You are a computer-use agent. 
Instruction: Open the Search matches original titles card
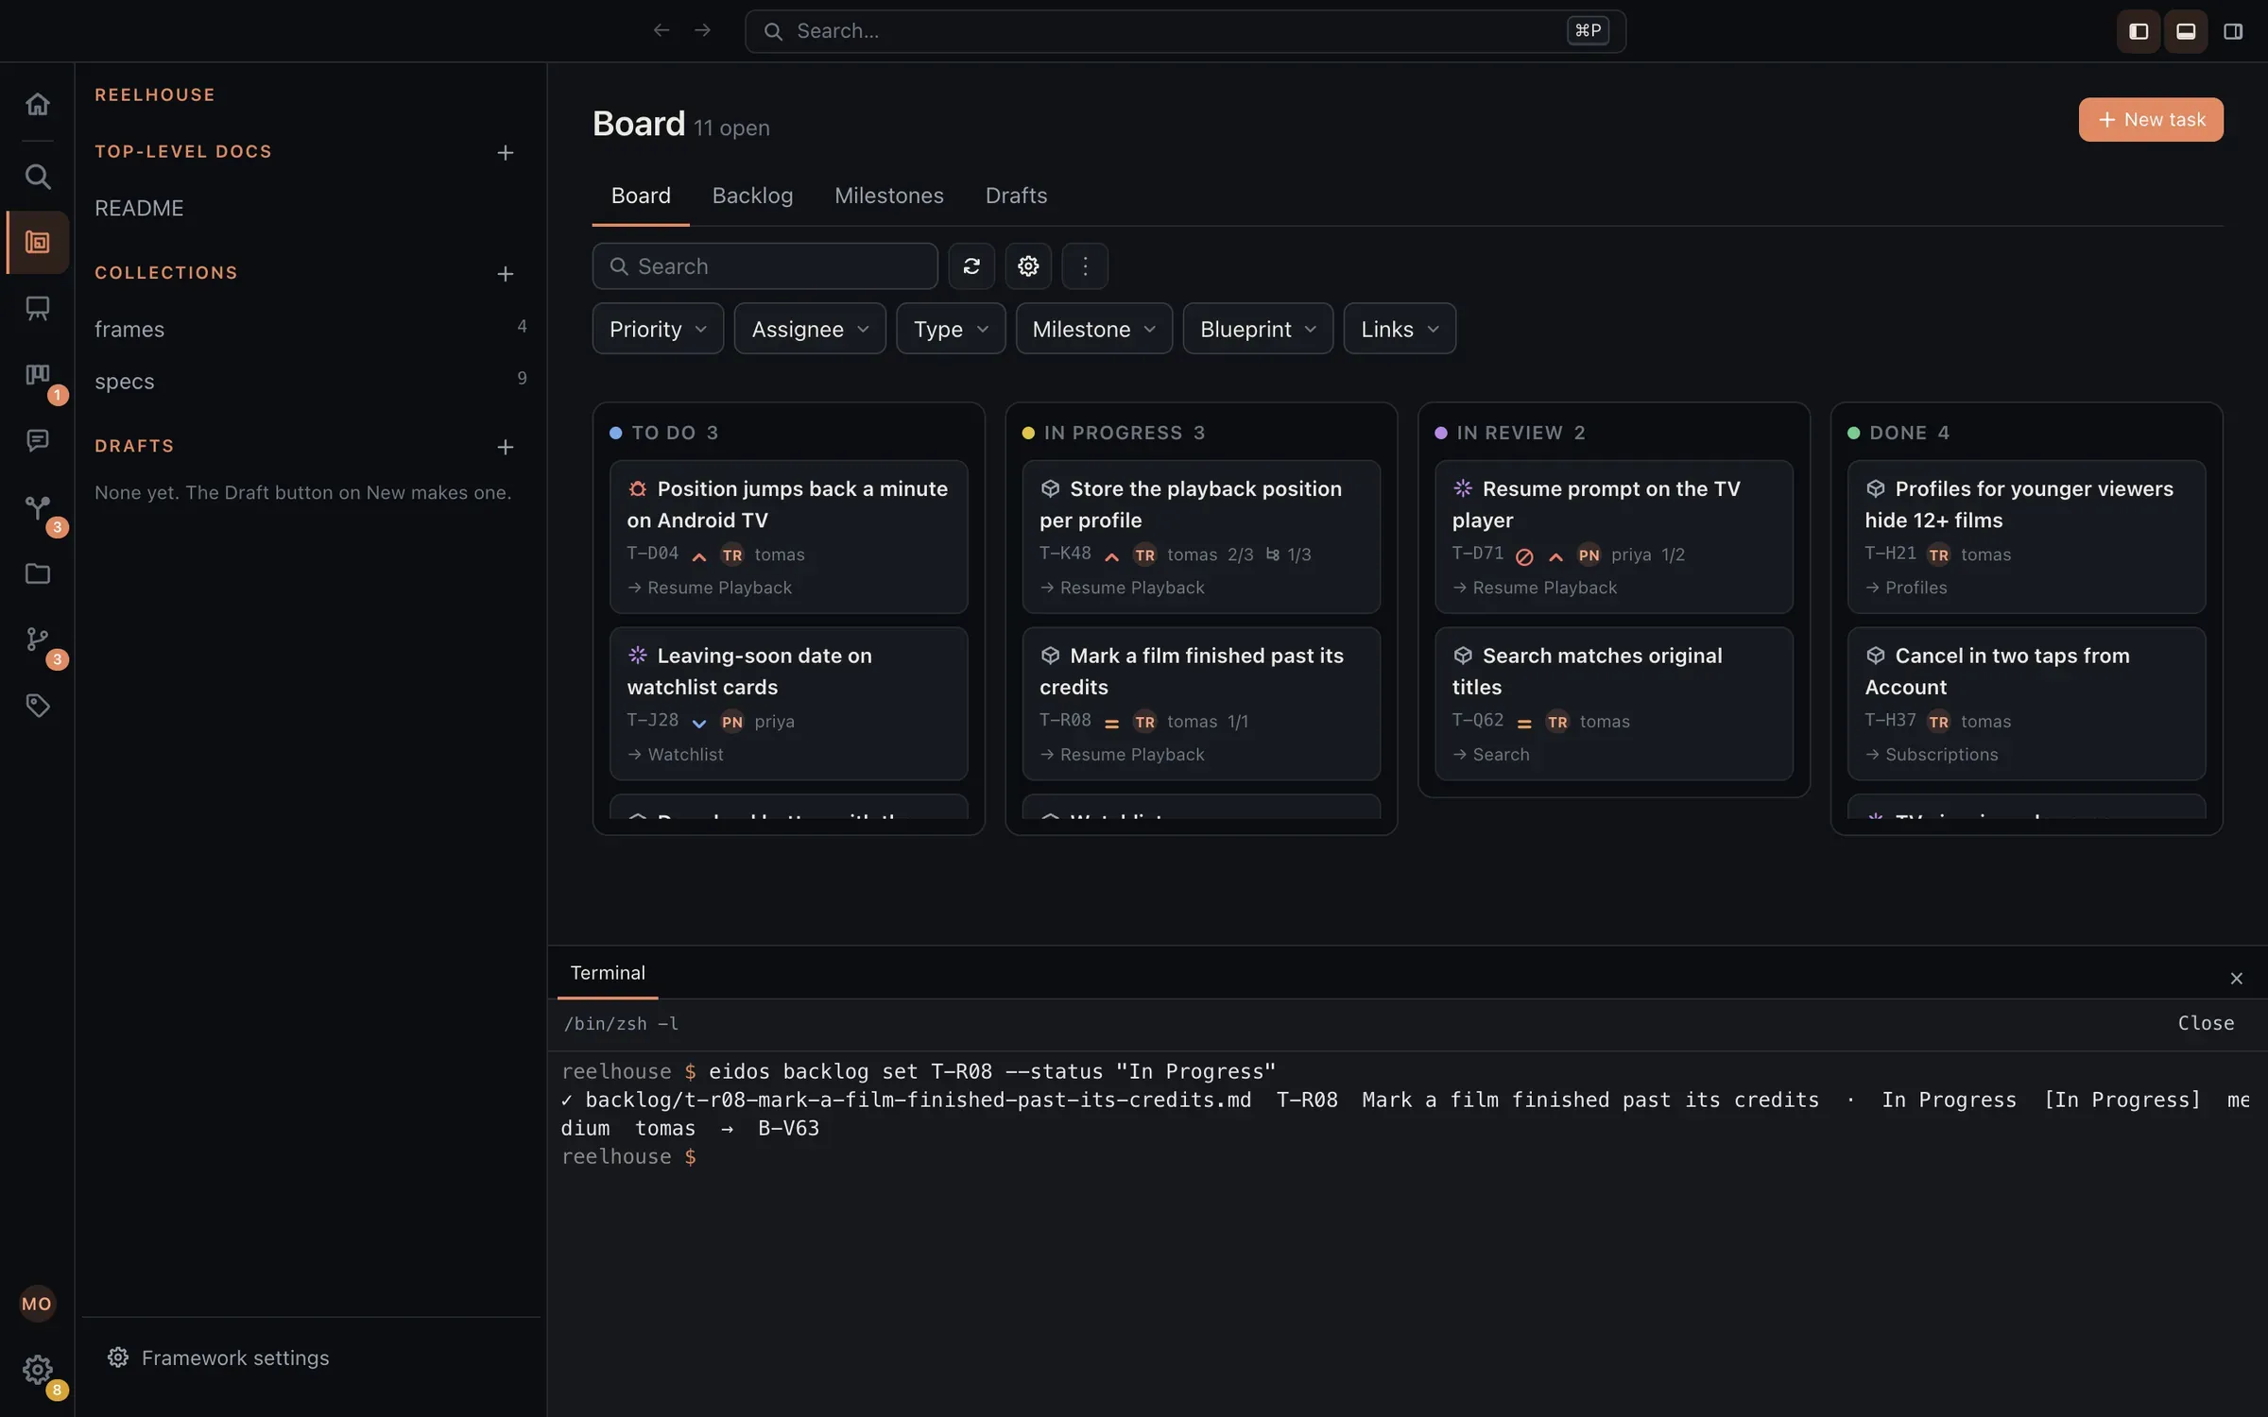point(1613,704)
